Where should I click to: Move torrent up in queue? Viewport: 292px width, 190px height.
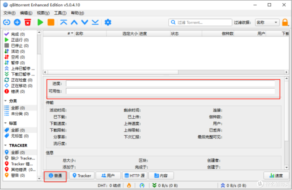click(74, 22)
